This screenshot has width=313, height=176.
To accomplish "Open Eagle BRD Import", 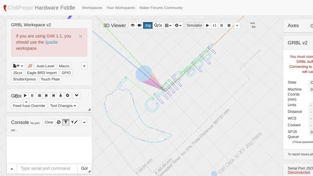I will click(42, 73).
